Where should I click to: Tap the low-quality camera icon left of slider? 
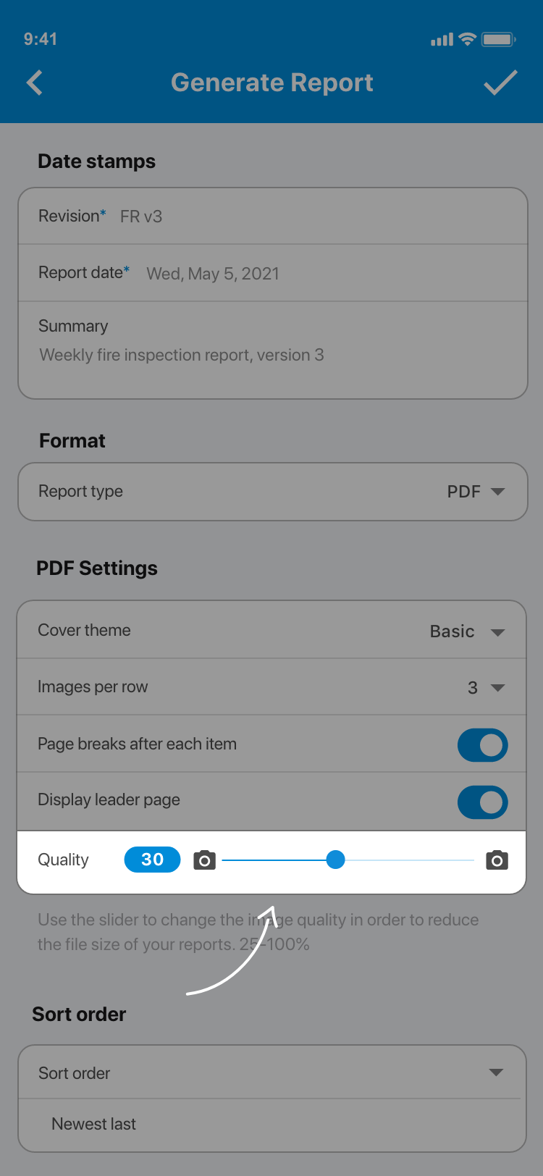[205, 860]
